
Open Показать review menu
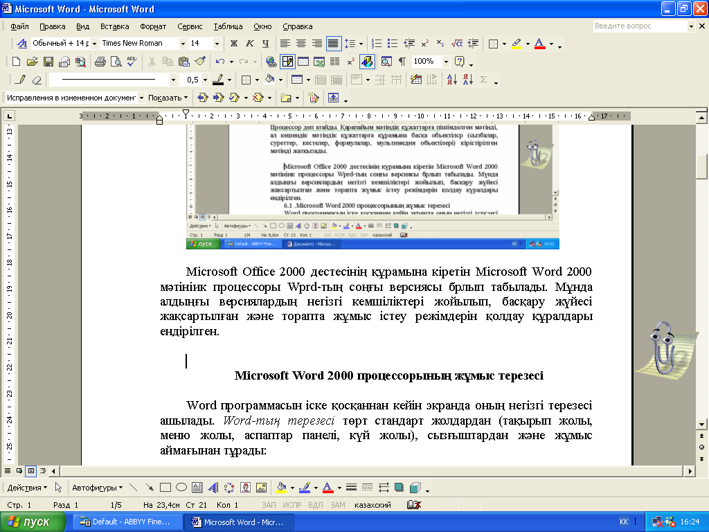click(168, 98)
